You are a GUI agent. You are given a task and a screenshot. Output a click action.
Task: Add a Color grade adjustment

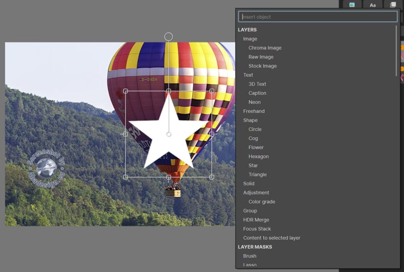click(262, 202)
